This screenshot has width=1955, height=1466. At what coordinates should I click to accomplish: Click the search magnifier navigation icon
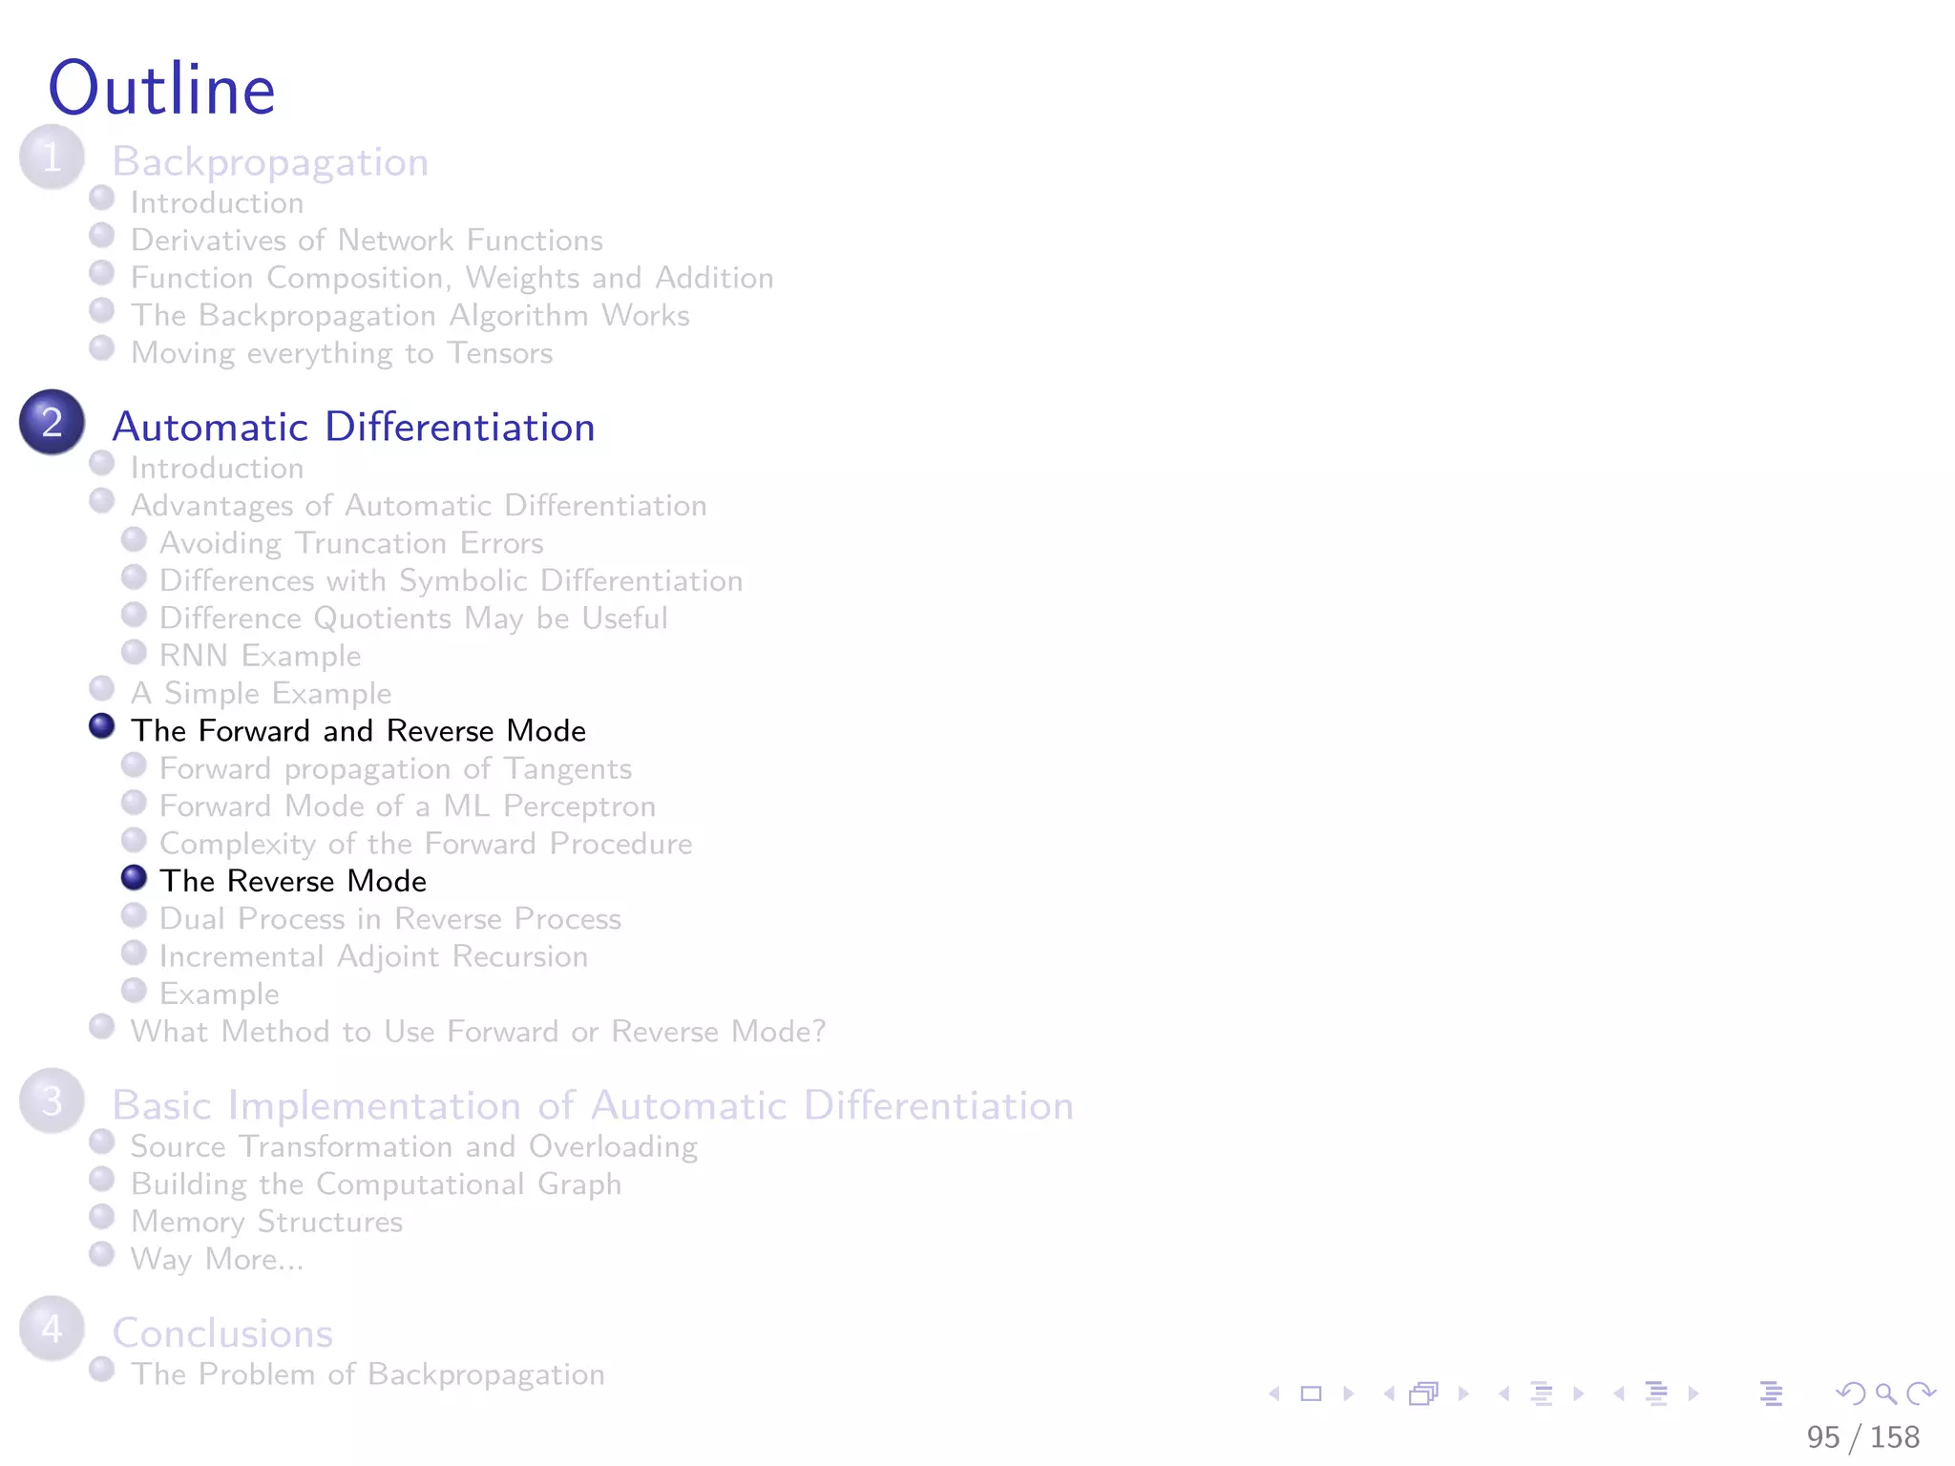(x=1885, y=1393)
